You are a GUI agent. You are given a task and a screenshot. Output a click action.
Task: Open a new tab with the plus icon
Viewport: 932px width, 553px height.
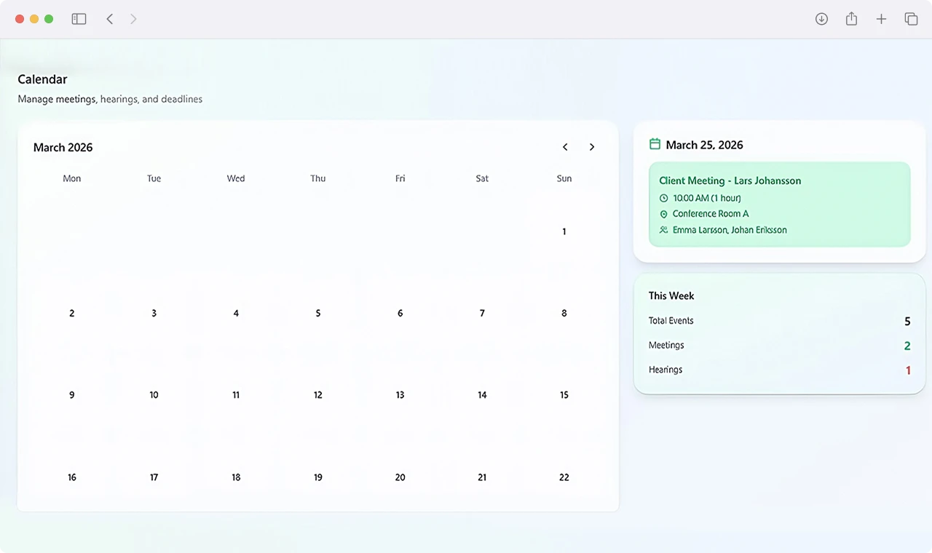pos(881,19)
